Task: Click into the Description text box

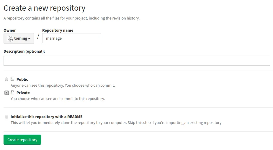Action: click(x=137, y=61)
